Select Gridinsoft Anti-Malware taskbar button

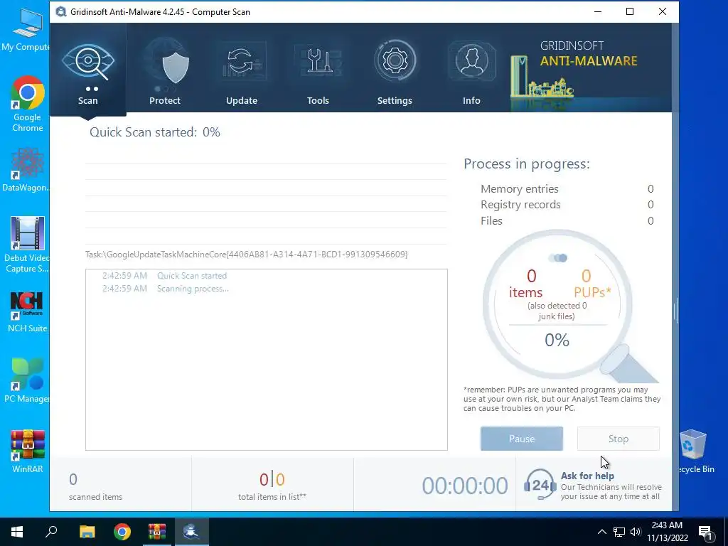click(x=191, y=532)
